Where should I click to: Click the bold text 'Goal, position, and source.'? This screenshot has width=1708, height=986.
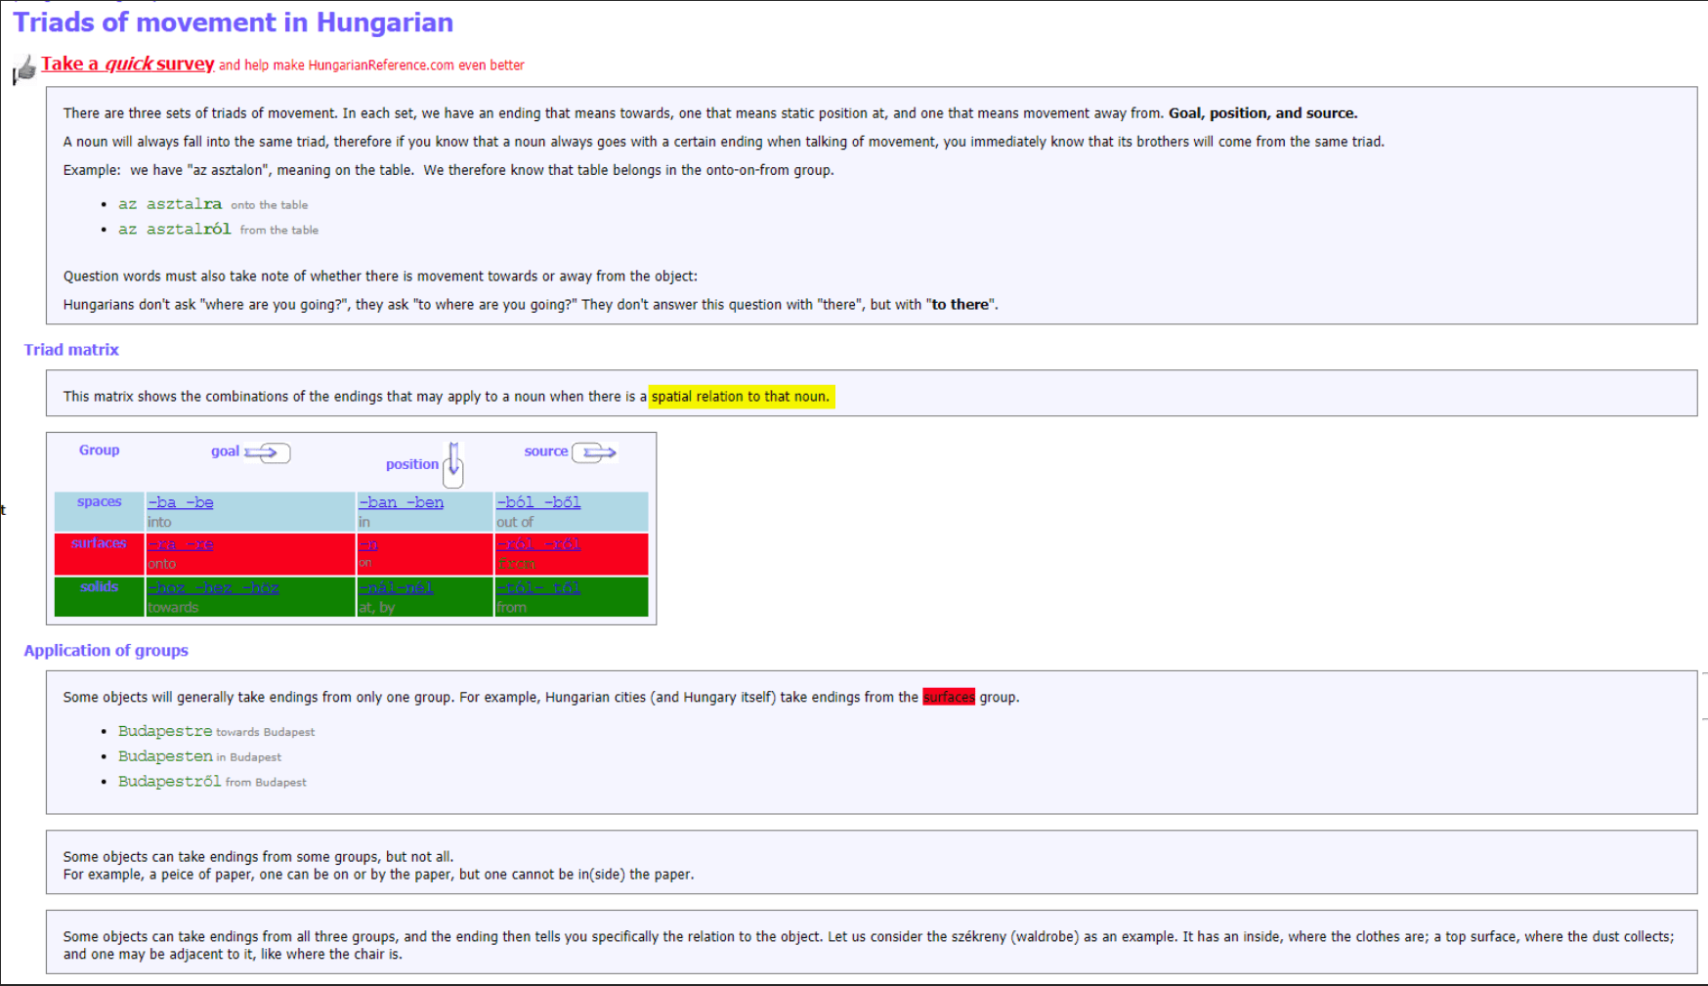(x=1262, y=113)
